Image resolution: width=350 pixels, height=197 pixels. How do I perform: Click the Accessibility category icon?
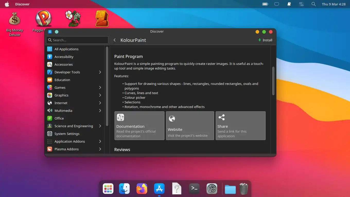[50, 57]
